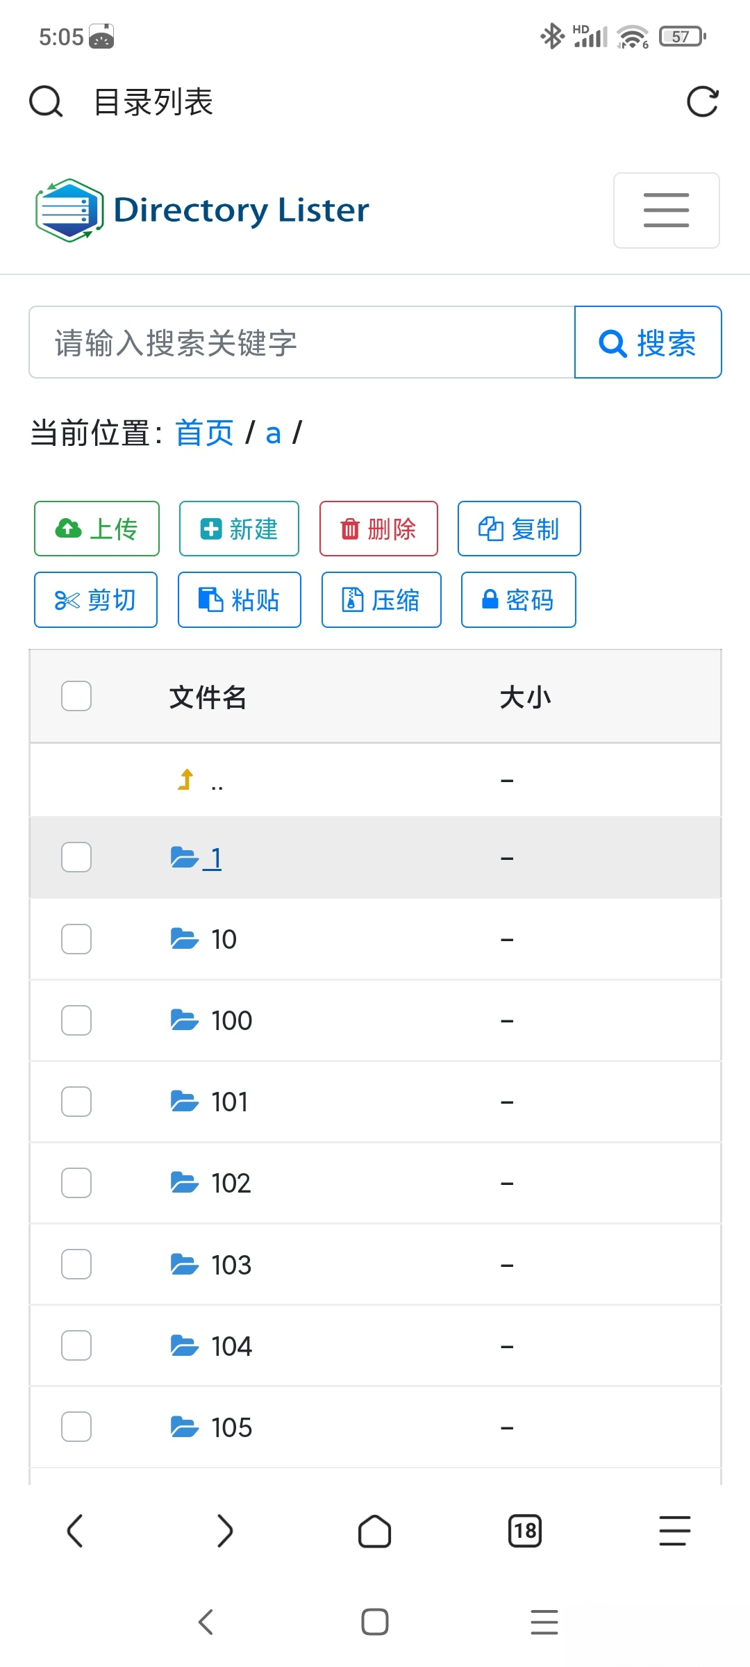This screenshot has height=1667, width=750.
Task: Click the red 删除 delete button
Action: coord(378,529)
